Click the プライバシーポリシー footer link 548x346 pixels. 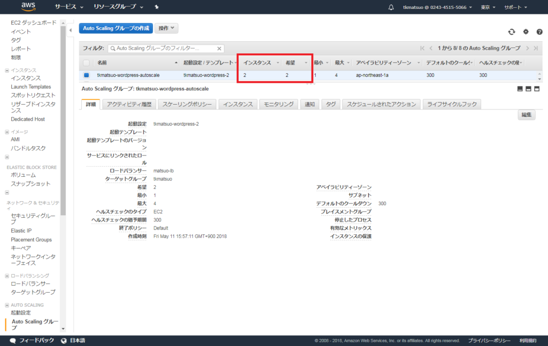click(x=489, y=341)
